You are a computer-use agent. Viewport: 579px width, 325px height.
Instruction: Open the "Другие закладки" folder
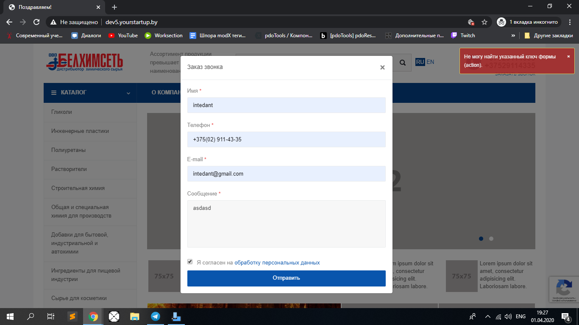coord(548,36)
